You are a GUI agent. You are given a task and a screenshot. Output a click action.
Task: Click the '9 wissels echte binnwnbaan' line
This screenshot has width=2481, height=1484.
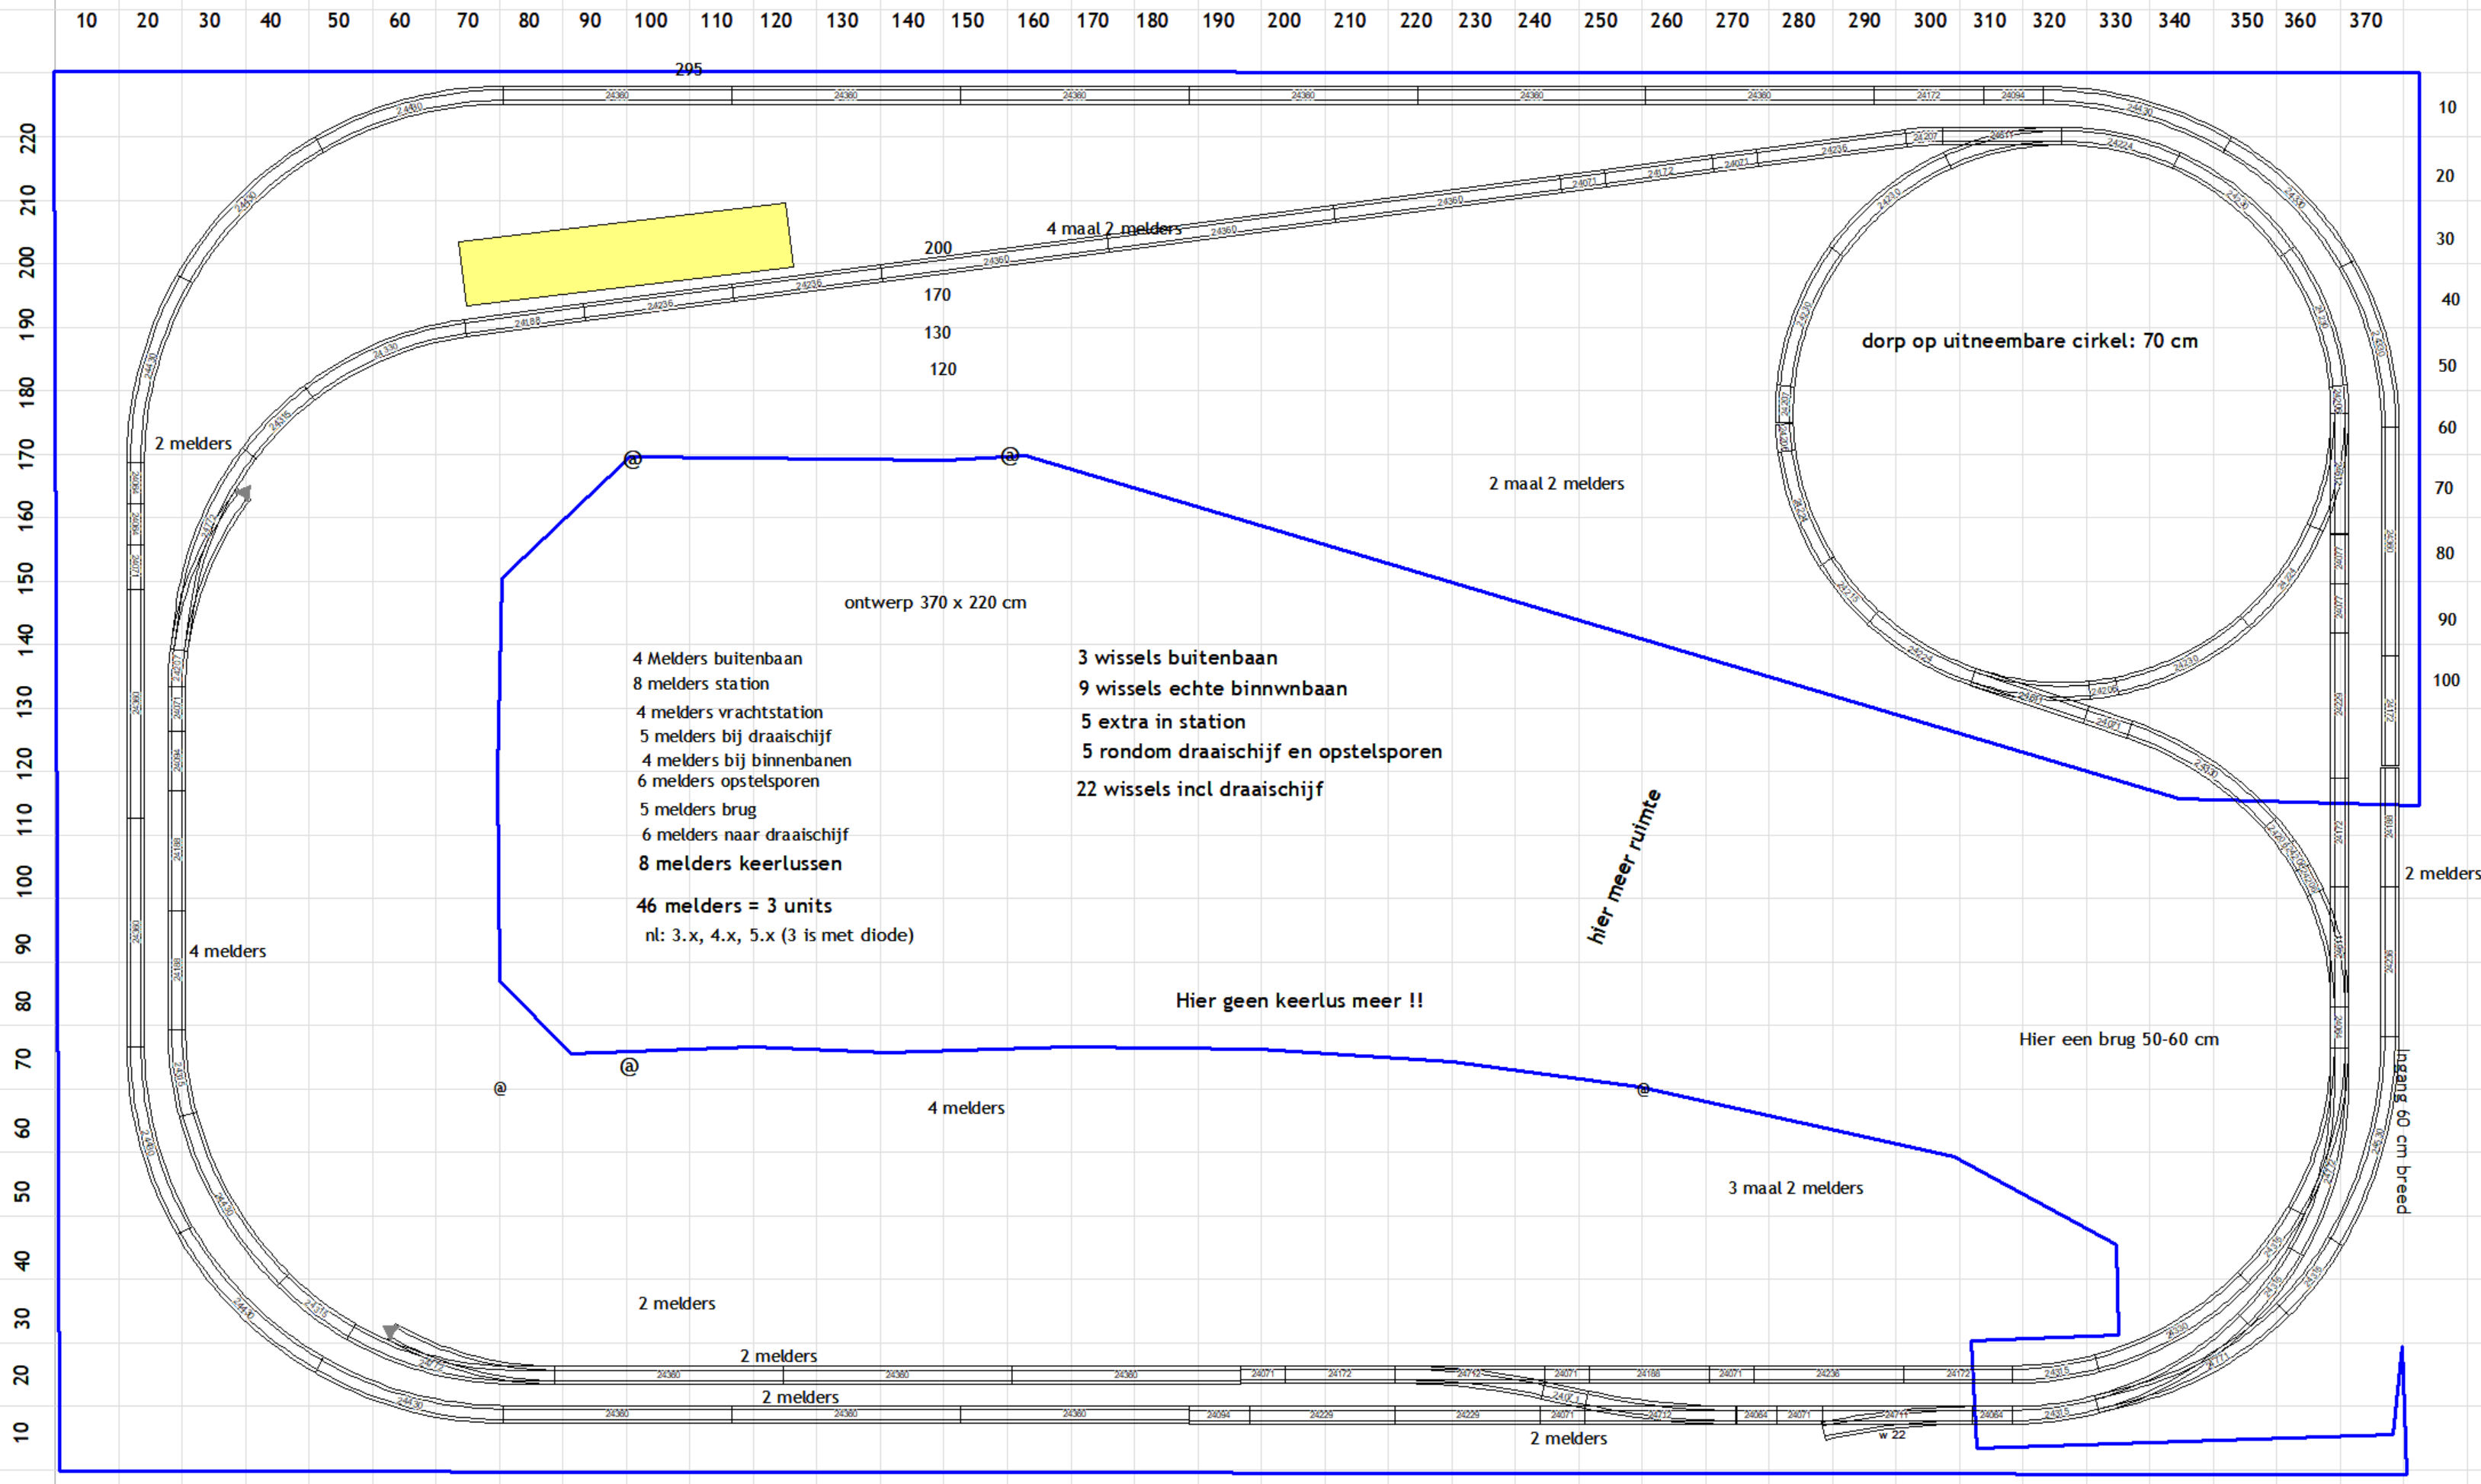[x=1213, y=689]
